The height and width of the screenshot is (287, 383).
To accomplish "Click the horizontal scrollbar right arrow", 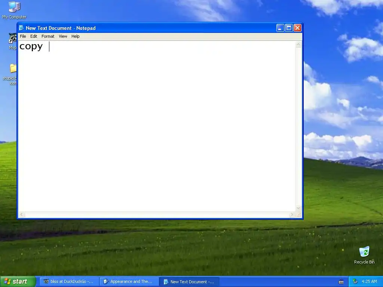I will click(x=292, y=215).
